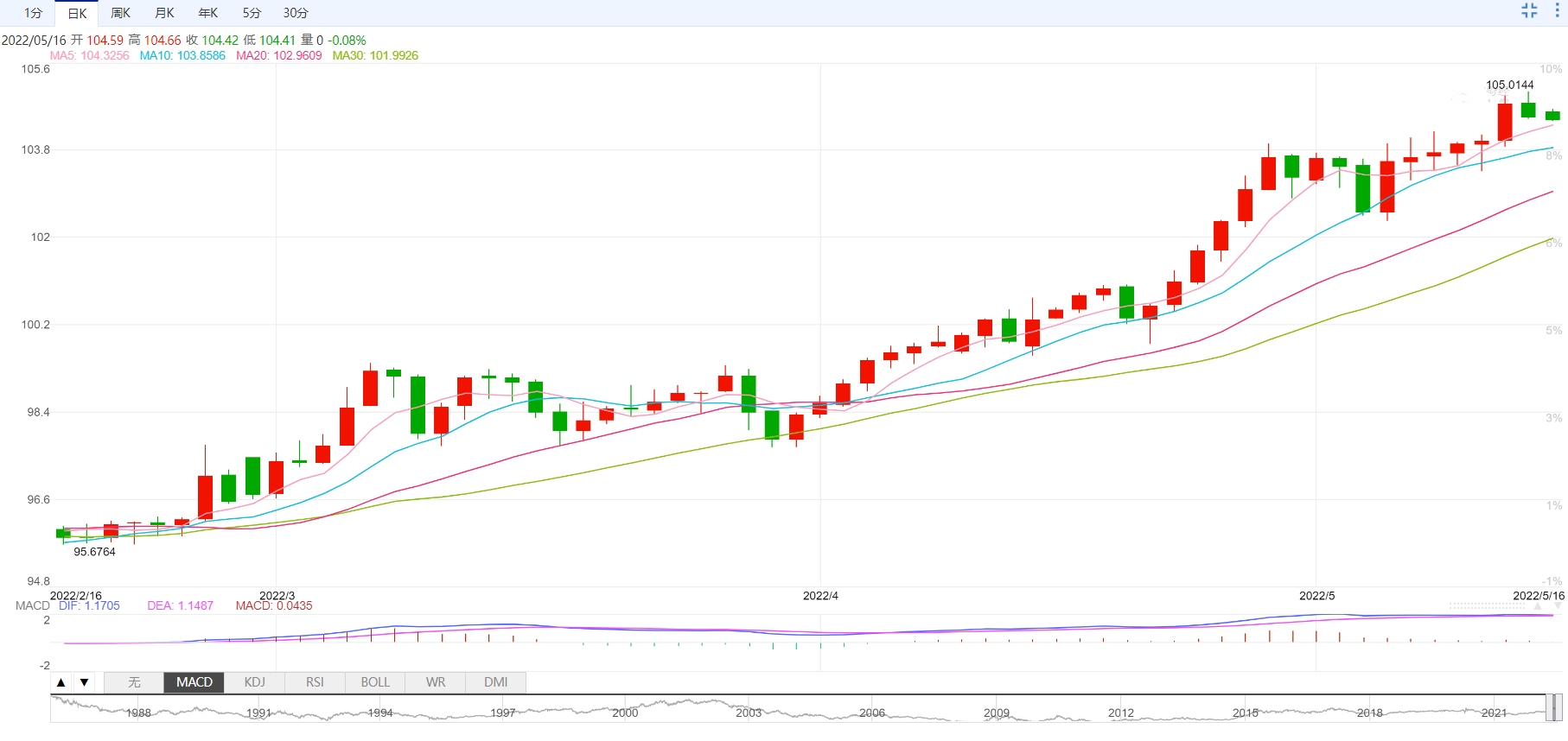
Task: Jump to 1991 on the overview timeline
Action: pyautogui.click(x=258, y=713)
